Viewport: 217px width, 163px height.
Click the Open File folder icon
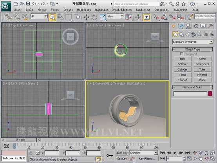click(22, 4)
